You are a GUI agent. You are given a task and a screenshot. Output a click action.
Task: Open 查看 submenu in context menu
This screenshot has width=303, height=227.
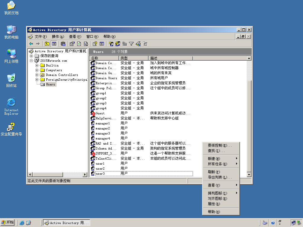tap(221, 185)
